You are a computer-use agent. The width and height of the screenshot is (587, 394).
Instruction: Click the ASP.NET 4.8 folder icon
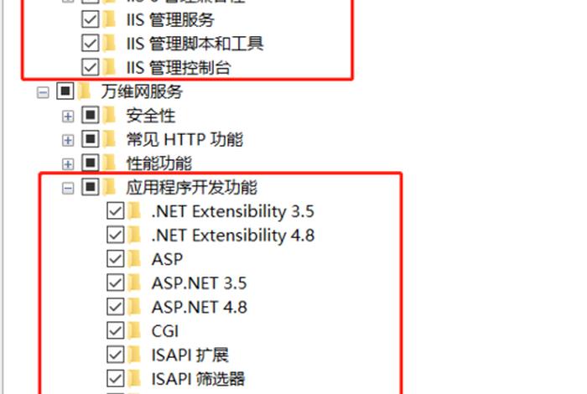coord(134,307)
